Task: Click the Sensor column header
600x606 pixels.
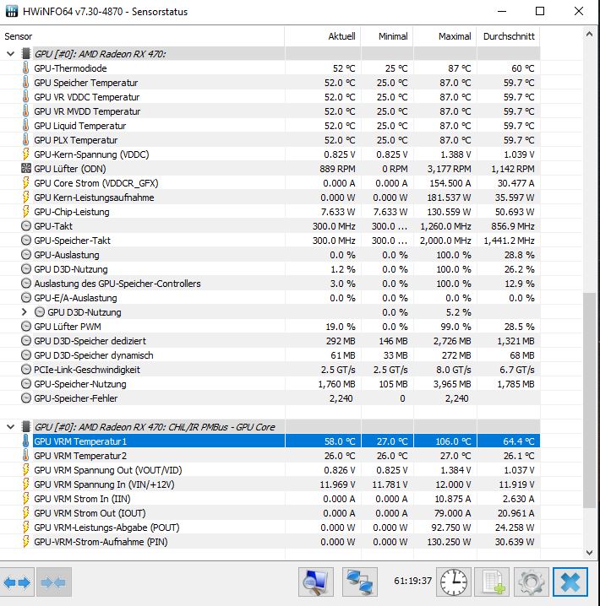Action: pos(142,36)
